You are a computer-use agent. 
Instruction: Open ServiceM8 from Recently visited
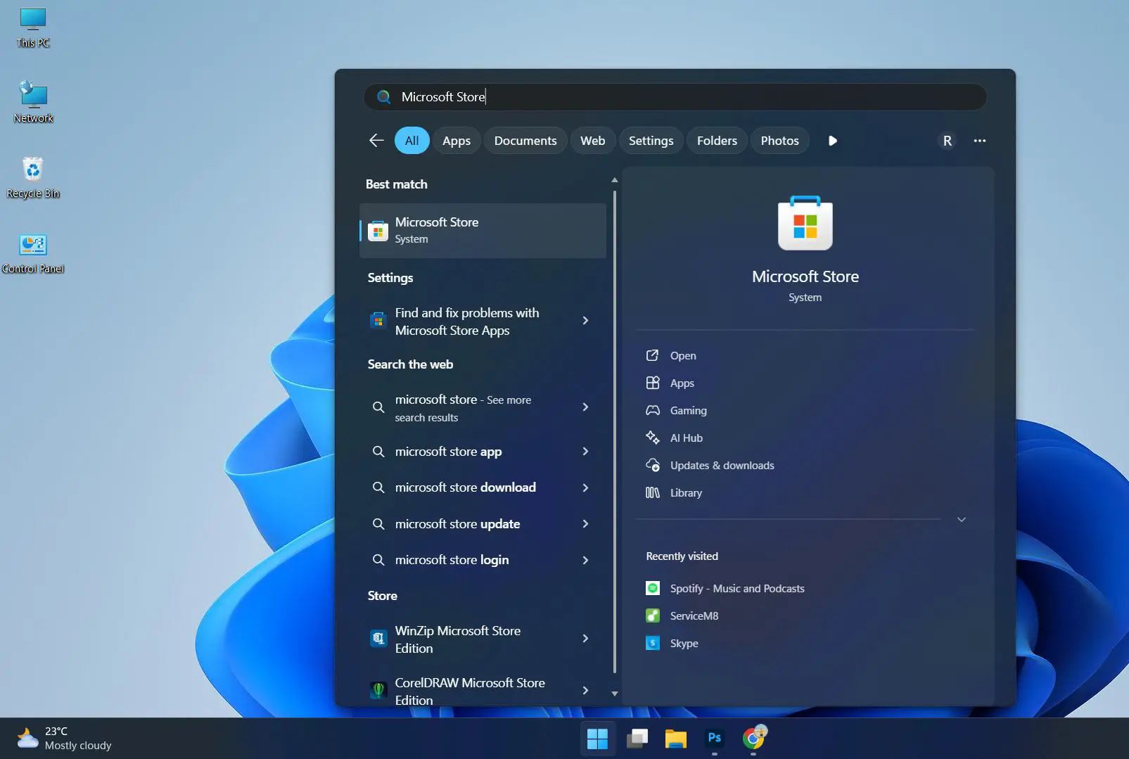[x=694, y=616]
